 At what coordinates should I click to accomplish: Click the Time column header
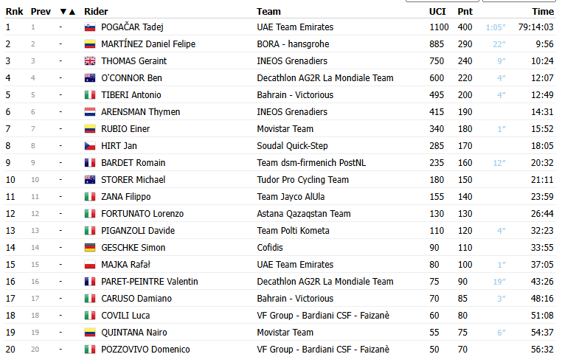coord(543,11)
